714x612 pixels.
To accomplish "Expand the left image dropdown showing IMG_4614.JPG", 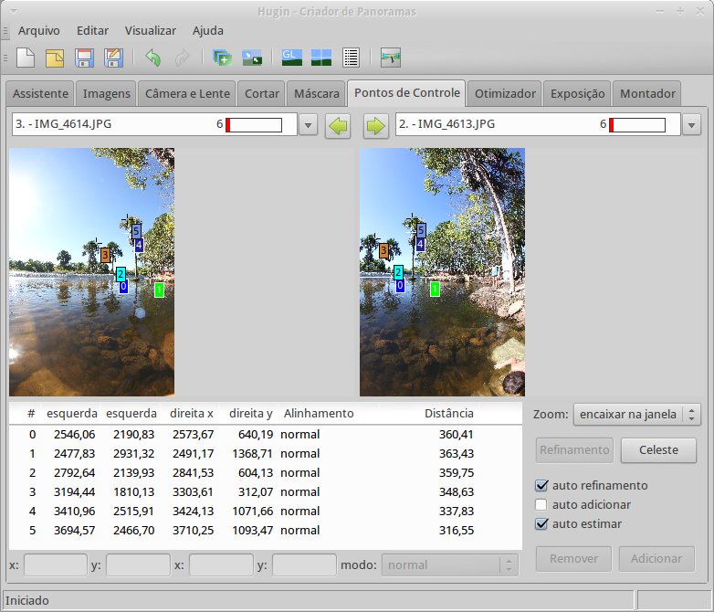I will click(x=308, y=125).
